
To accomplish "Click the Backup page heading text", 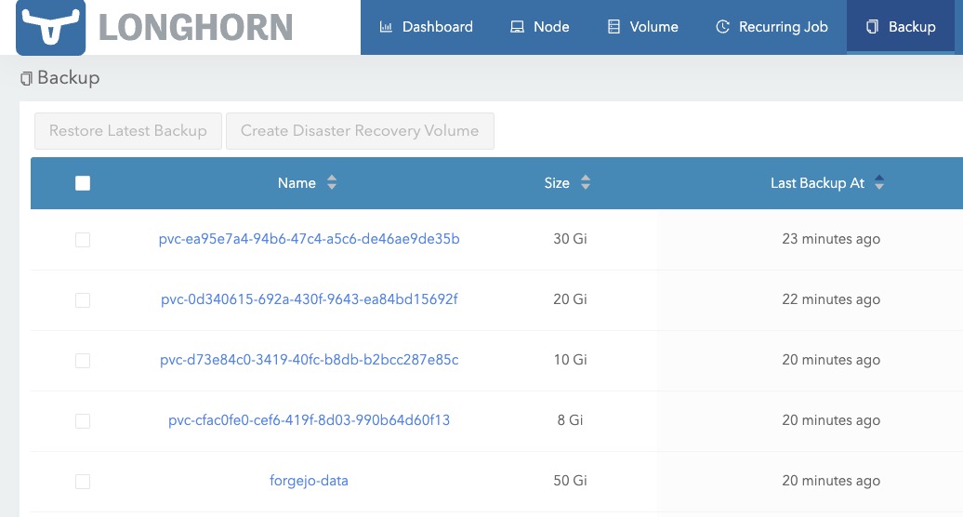I will [x=68, y=78].
